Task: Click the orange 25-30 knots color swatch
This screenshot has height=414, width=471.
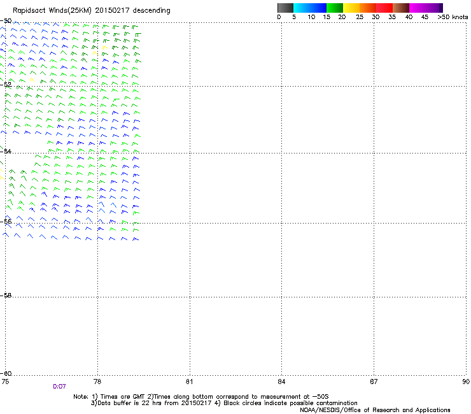Action: [368, 8]
